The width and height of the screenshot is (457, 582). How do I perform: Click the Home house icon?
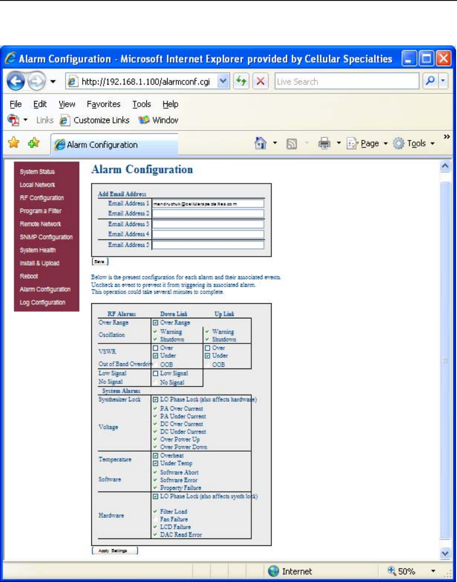(261, 143)
